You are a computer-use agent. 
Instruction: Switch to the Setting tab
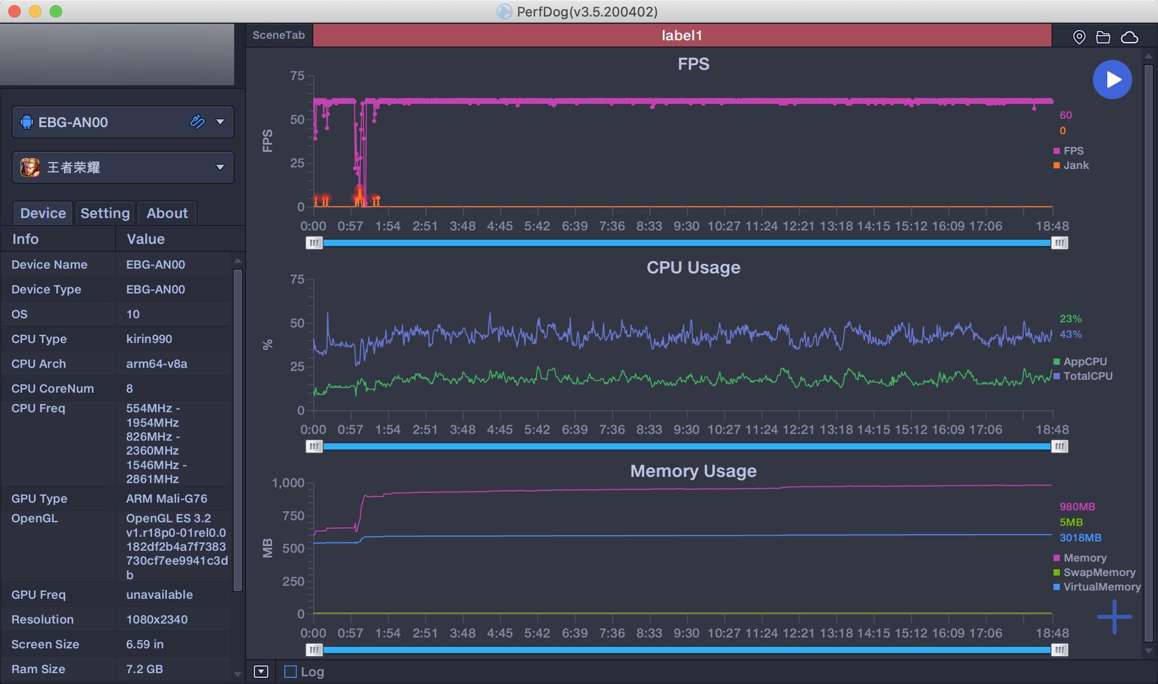[105, 213]
